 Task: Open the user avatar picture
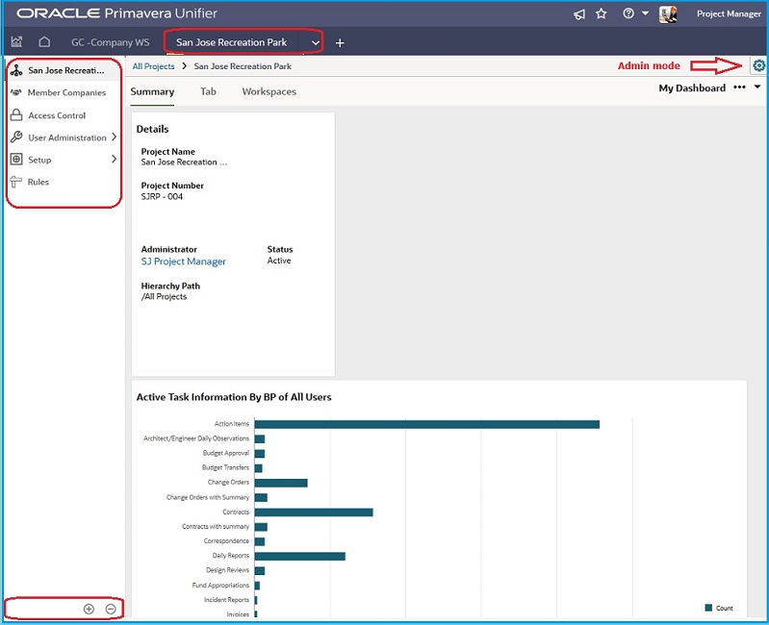tap(668, 14)
